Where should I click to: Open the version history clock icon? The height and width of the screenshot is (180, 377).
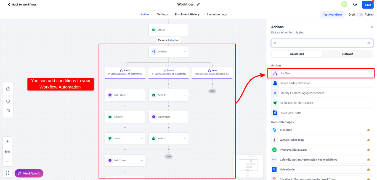(x=355, y=4)
